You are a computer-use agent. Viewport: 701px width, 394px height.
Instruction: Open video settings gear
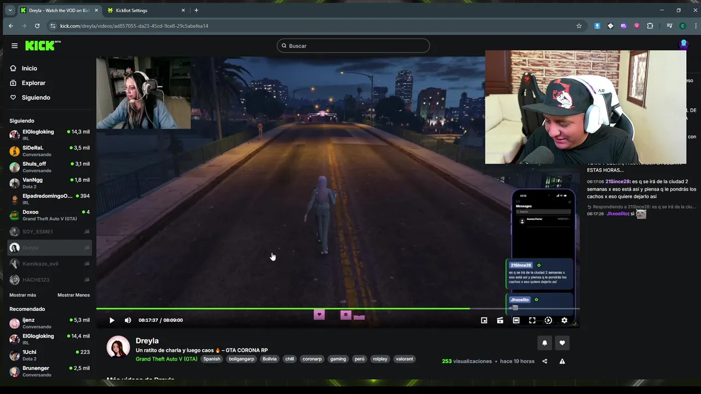[564, 320]
